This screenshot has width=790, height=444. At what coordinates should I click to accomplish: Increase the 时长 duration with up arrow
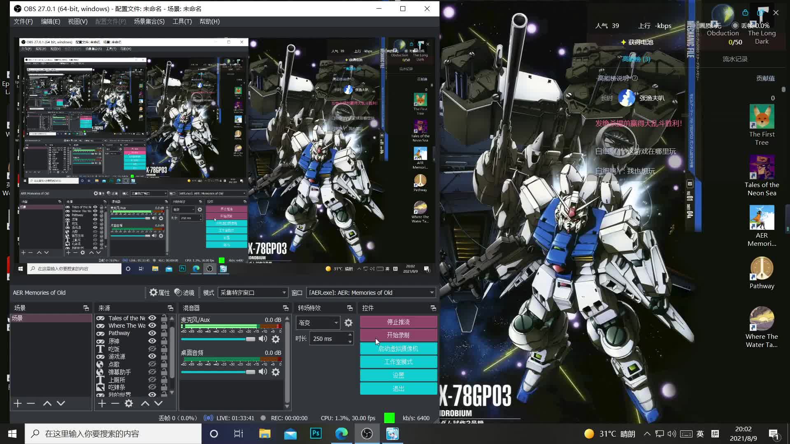[350, 335]
